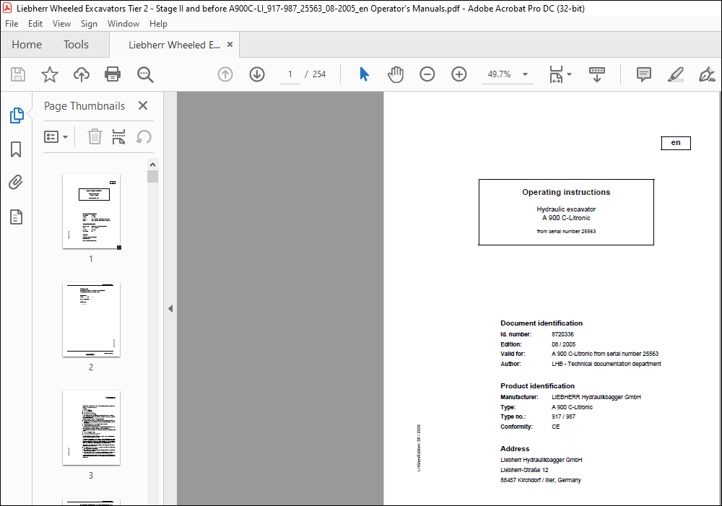722x506 pixels.
Task: Add file to starred favorites
Action: pos(50,74)
